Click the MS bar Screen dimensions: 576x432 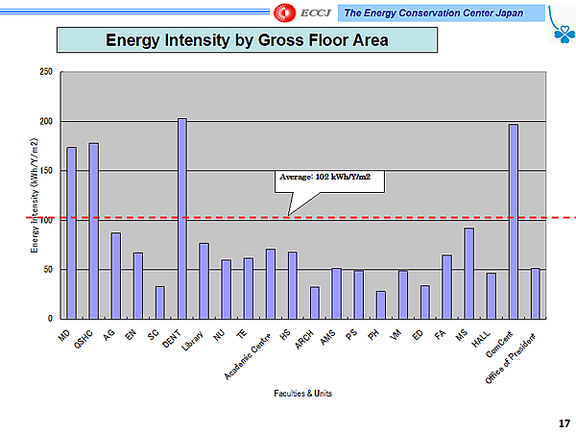[x=469, y=274]
